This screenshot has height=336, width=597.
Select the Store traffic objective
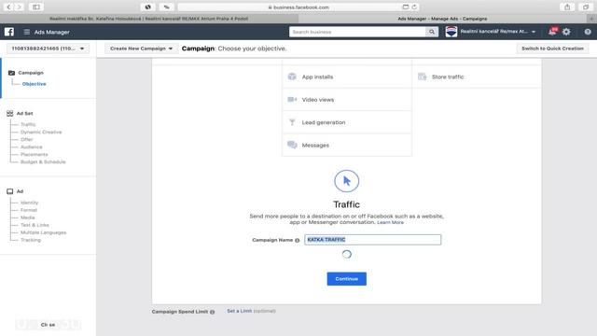(477, 77)
